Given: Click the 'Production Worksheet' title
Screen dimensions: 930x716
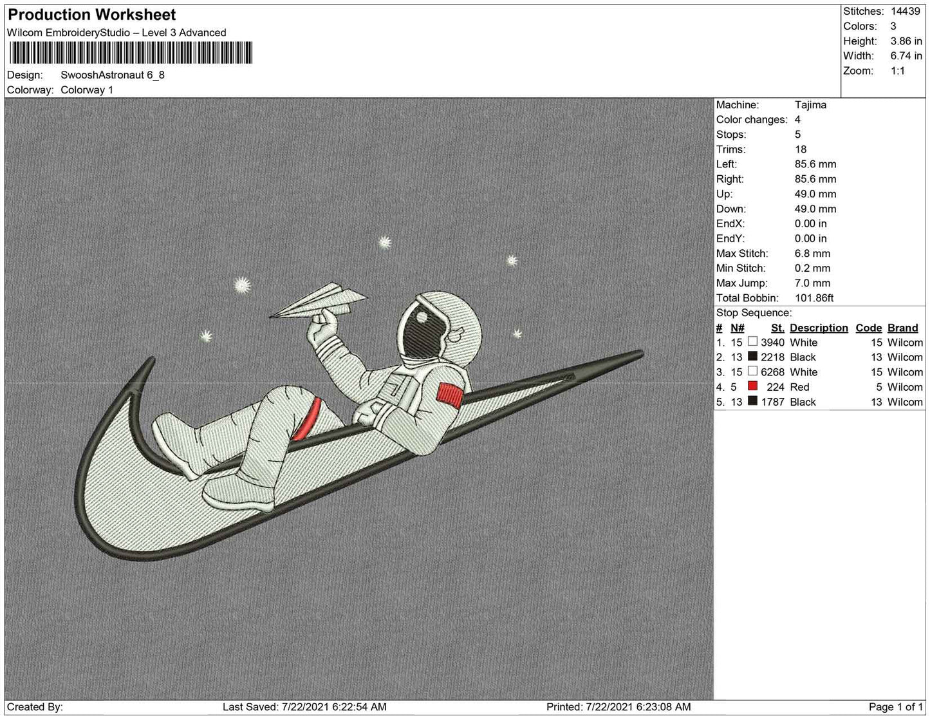Looking at the screenshot, I should pyautogui.click(x=91, y=15).
